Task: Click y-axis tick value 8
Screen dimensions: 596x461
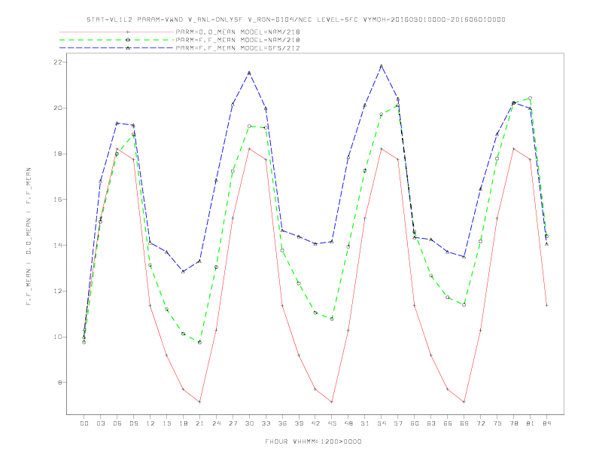Action: point(60,383)
